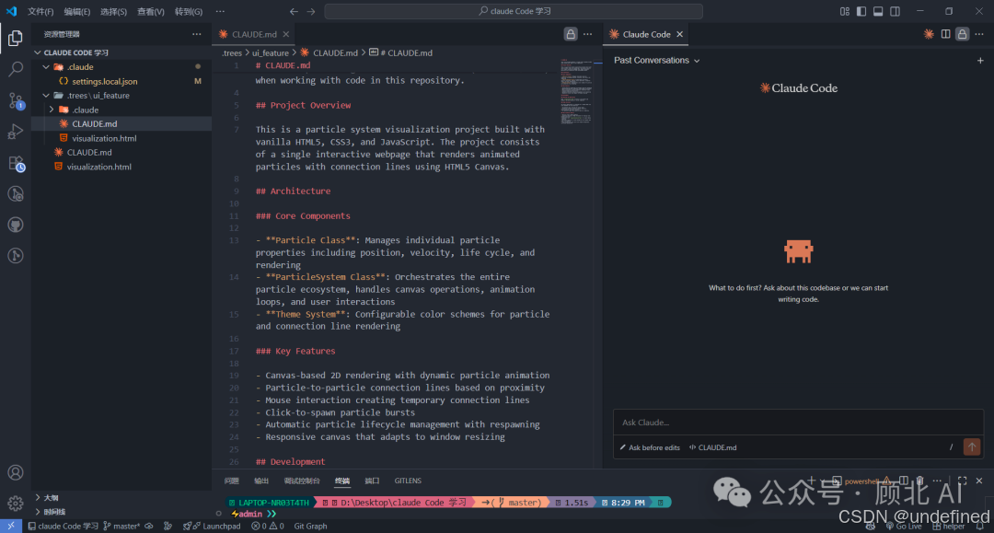
Task: Close the bottom terminal panel
Action: [x=978, y=481]
